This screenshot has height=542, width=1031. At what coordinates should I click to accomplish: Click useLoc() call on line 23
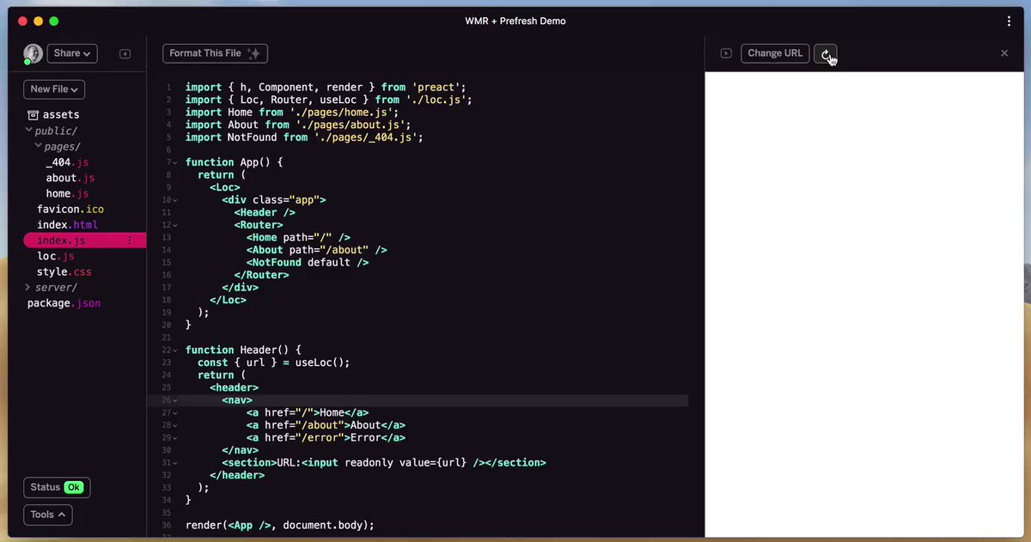point(320,362)
